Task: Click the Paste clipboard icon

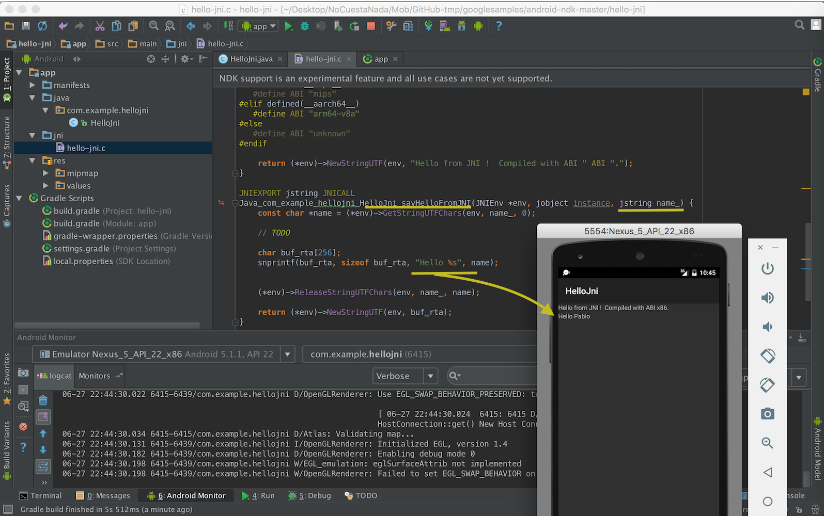Action: (133, 26)
